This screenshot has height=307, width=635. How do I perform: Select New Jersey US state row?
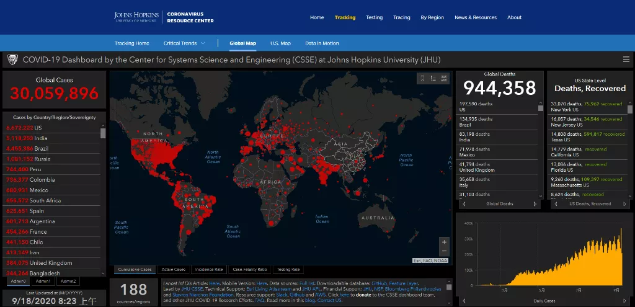pos(588,122)
